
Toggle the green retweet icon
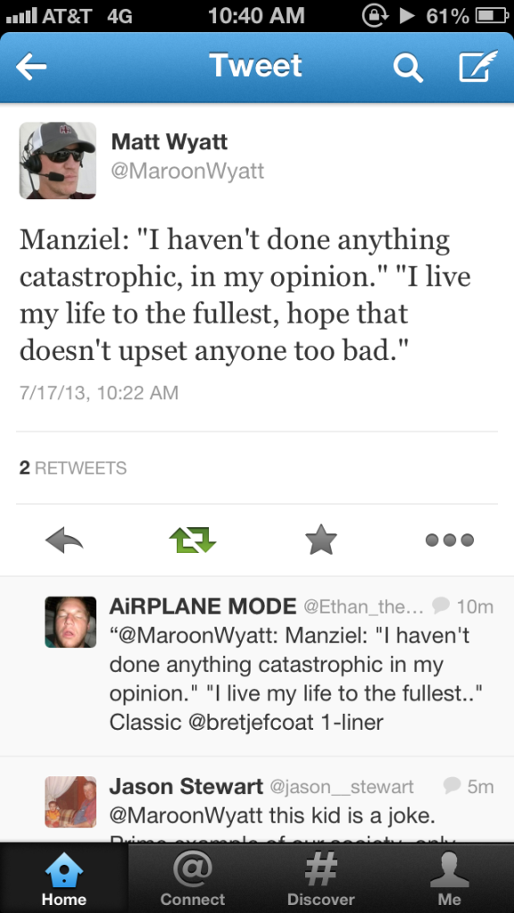click(x=193, y=540)
